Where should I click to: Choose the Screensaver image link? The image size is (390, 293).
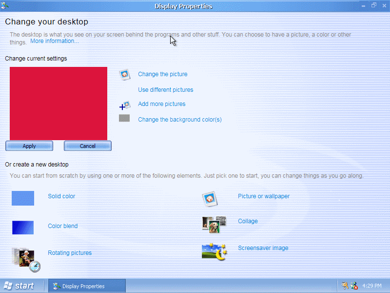tap(263, 248)
